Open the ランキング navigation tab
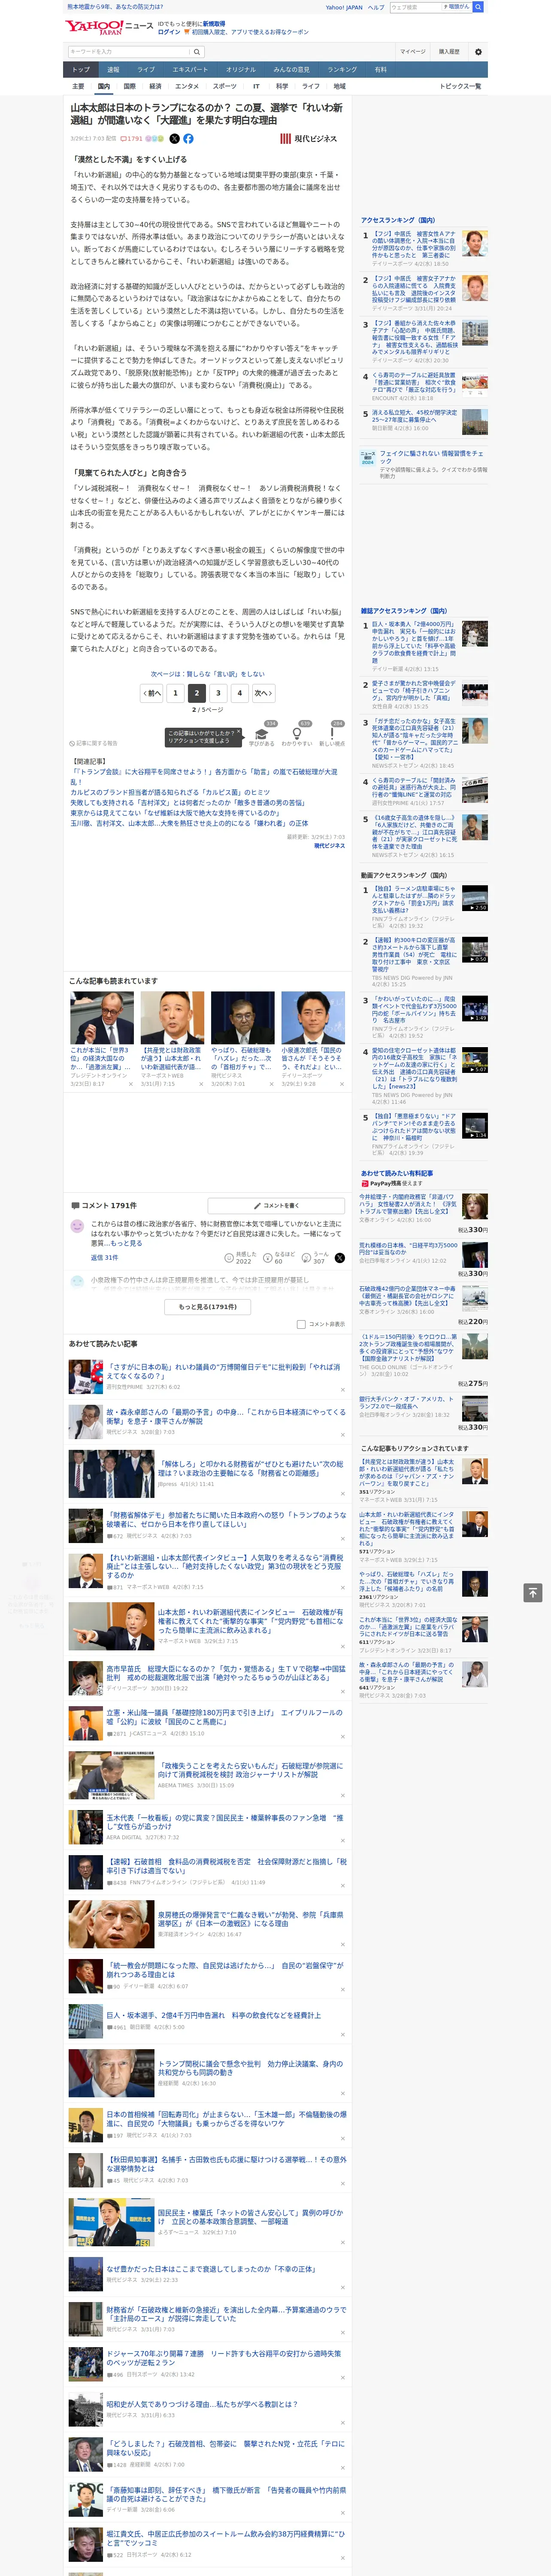This screenshot has width=551, height=2576. click(x=342, y=70)
